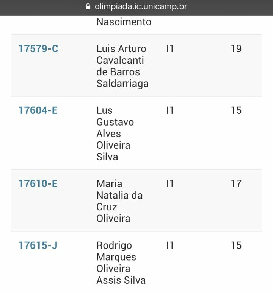Open the 17604-E registration link
Image resolution: width=273 pixels, height=292 pixels.
coord(38,110)
